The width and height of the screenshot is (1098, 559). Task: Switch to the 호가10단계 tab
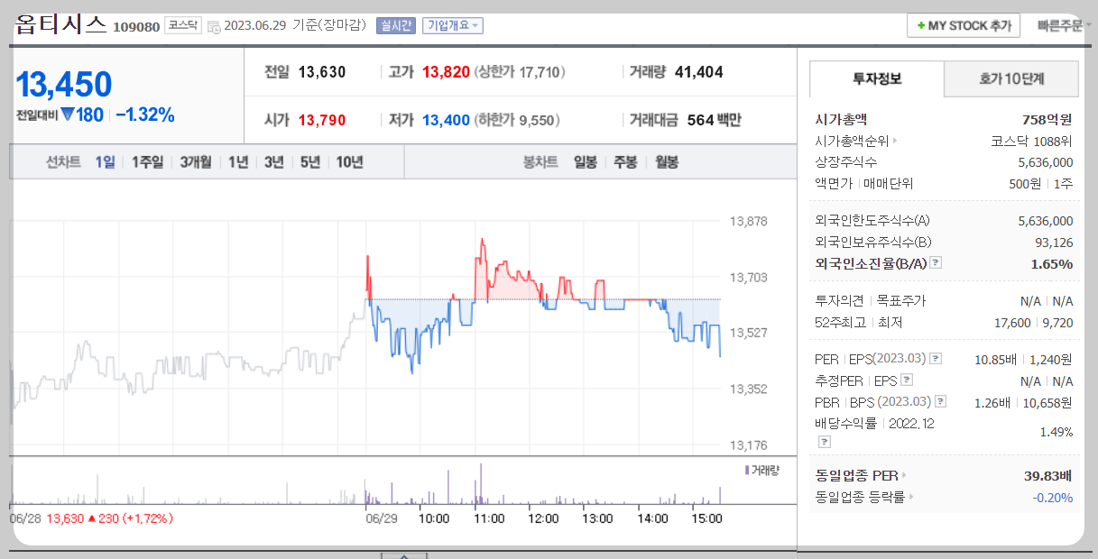tap(1011, 79)
